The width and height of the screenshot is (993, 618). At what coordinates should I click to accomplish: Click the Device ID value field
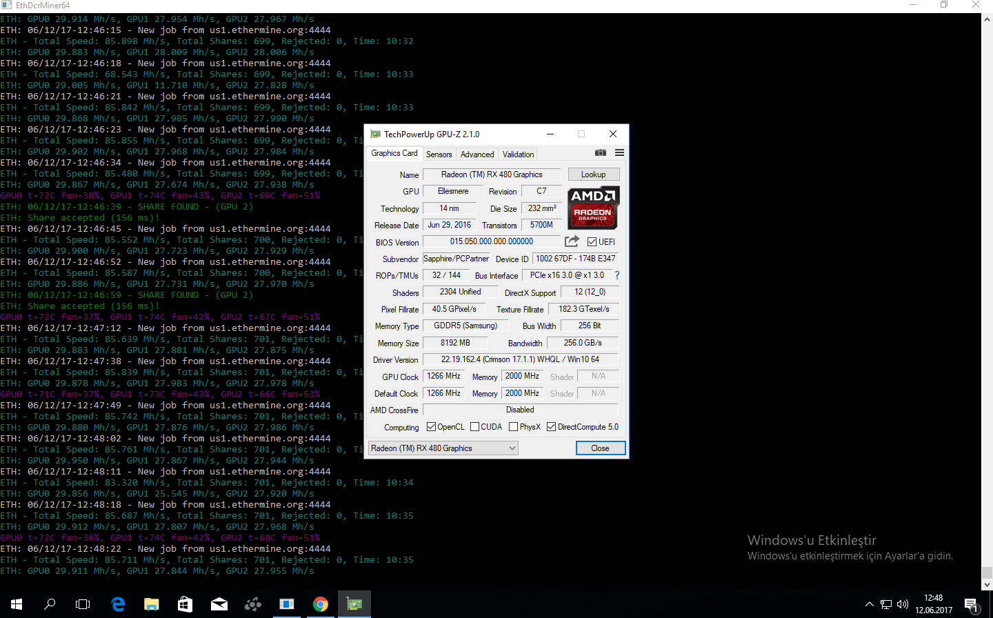(576, 259)
